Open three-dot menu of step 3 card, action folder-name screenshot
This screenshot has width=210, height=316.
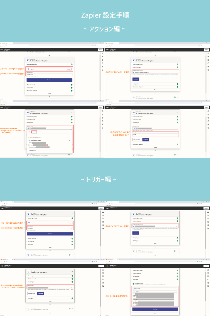point(177,155)
